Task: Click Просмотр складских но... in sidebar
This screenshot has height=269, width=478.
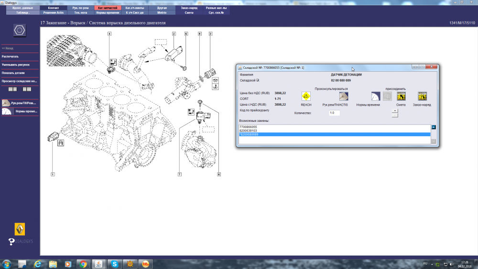Action: pyautogui.click(x=20, y=81)
